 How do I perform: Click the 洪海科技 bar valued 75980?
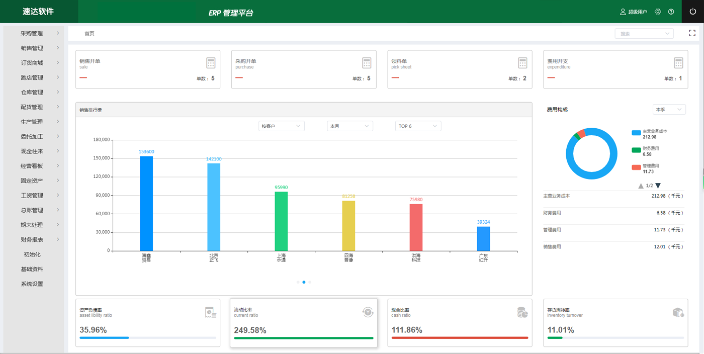(416, 227)
